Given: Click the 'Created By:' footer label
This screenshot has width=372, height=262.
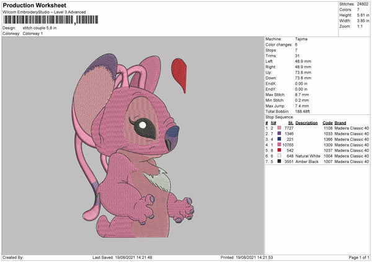Looking at the screenshot, I should 13,258.
